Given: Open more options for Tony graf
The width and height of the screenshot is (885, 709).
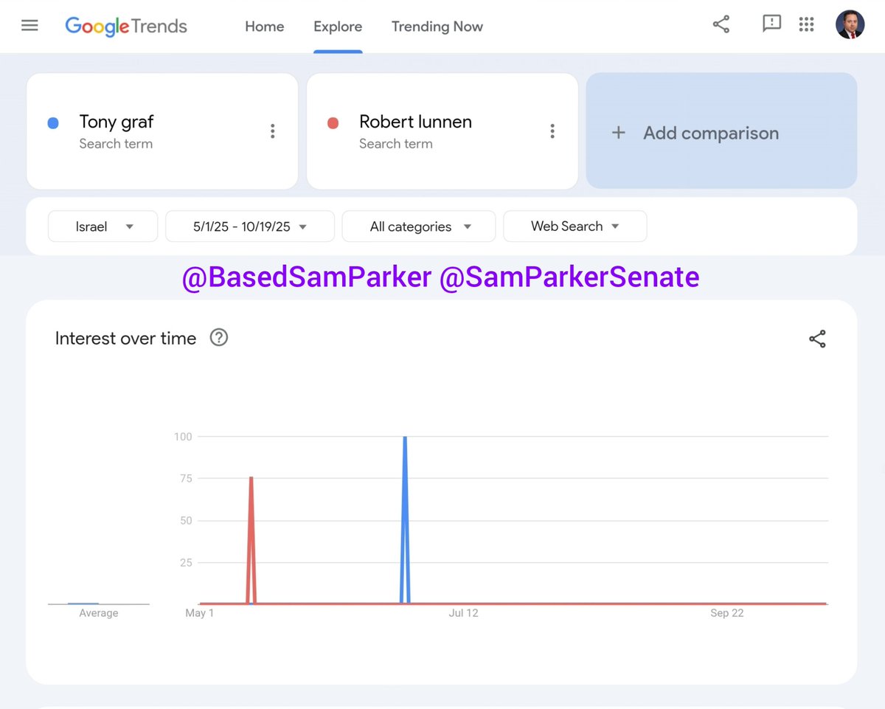Looking at the screenshot, I should (x=272, y=131).
